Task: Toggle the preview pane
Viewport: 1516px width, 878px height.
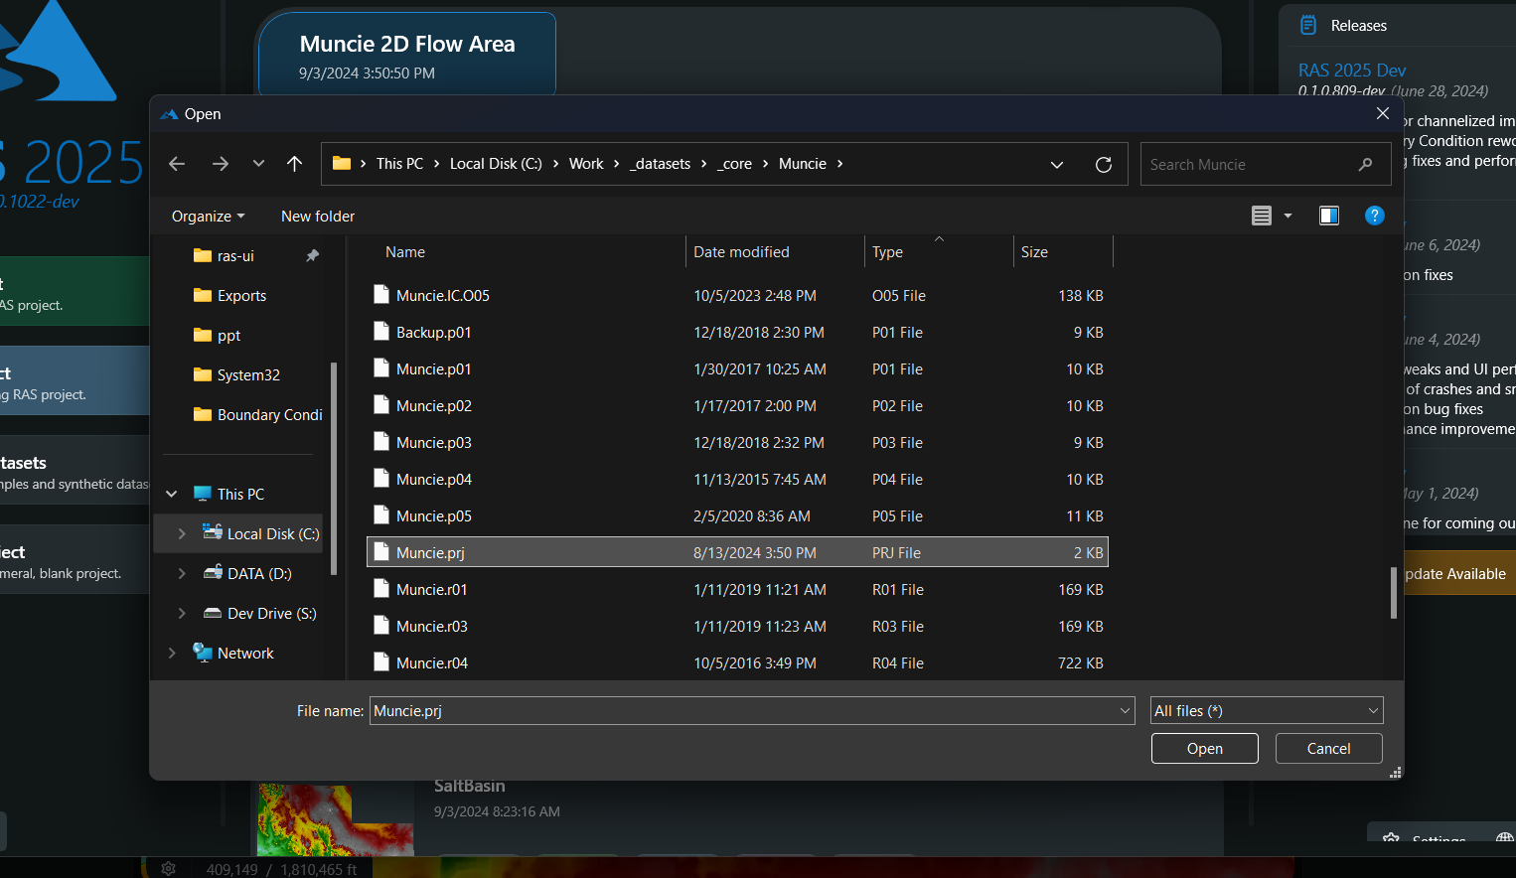Action: coord(1328,216)
